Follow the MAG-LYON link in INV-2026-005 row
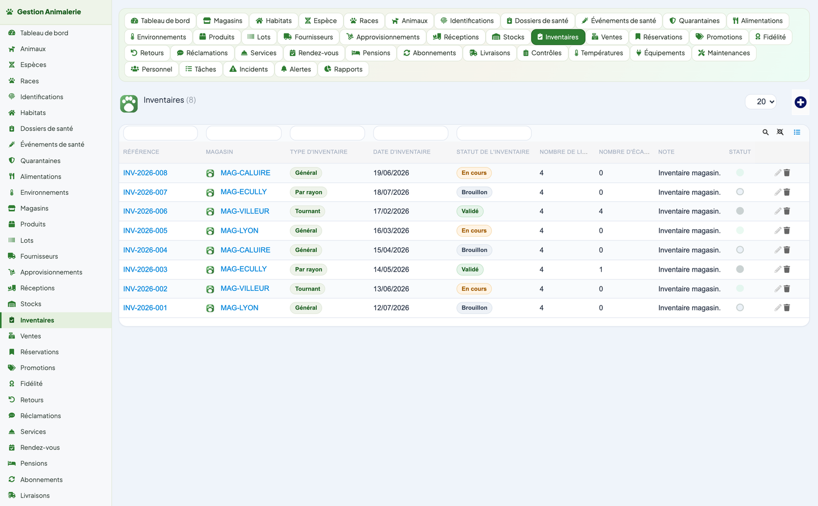 [x=239, y=230]
